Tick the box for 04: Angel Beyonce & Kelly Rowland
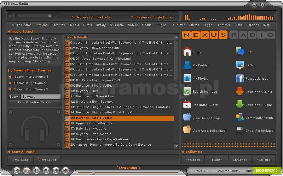 [67, 59]
